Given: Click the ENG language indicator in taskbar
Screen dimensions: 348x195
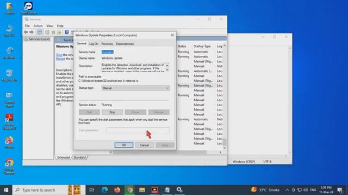Looking at the screenshot, I should click(x=313, y=190).
